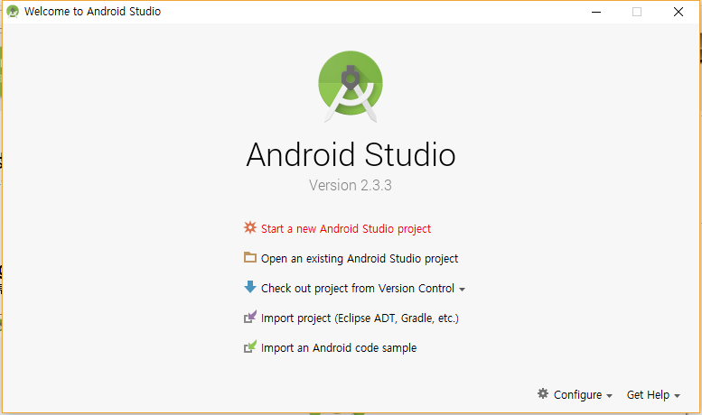Click the Configure gear icon
702x415 pixels.
(x=543, y=393)
